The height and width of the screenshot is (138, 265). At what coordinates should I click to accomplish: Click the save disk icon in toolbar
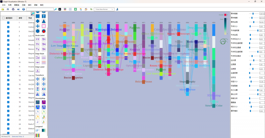pos(8,9)
